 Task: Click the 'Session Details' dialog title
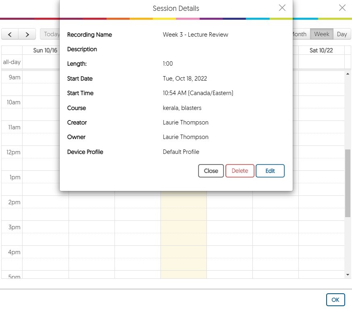click(x=176, y=8)
